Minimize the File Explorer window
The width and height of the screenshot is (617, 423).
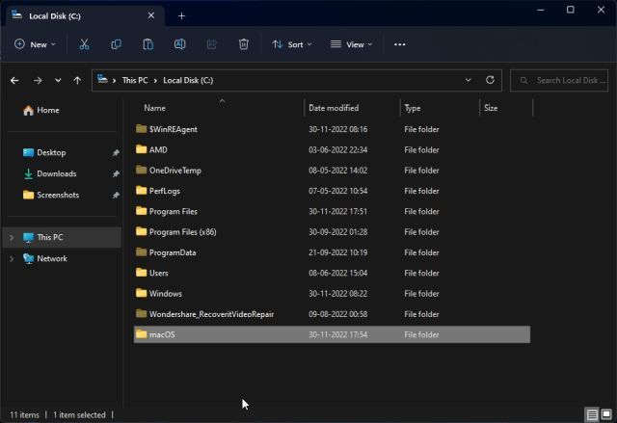pos(541,10)
